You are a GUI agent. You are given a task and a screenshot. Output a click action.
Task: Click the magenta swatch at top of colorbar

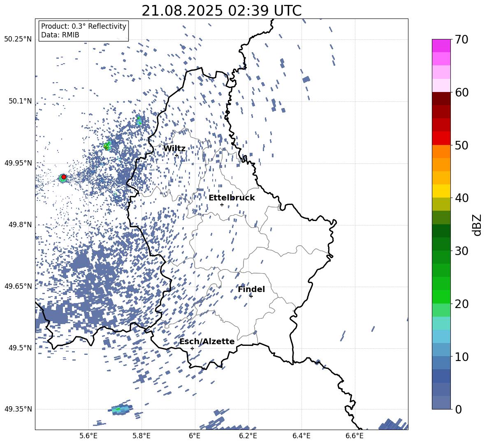[441, 46]
